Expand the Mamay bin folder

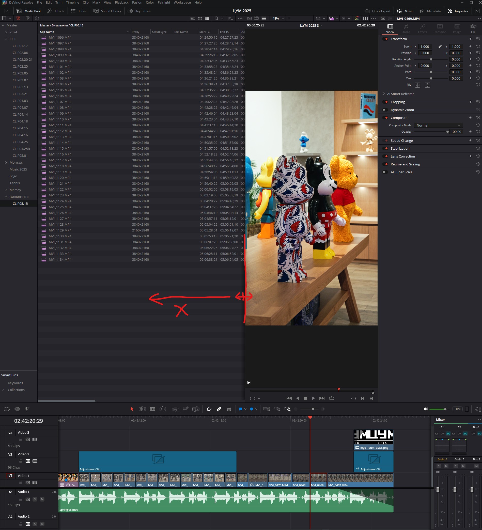pos(6,190)
